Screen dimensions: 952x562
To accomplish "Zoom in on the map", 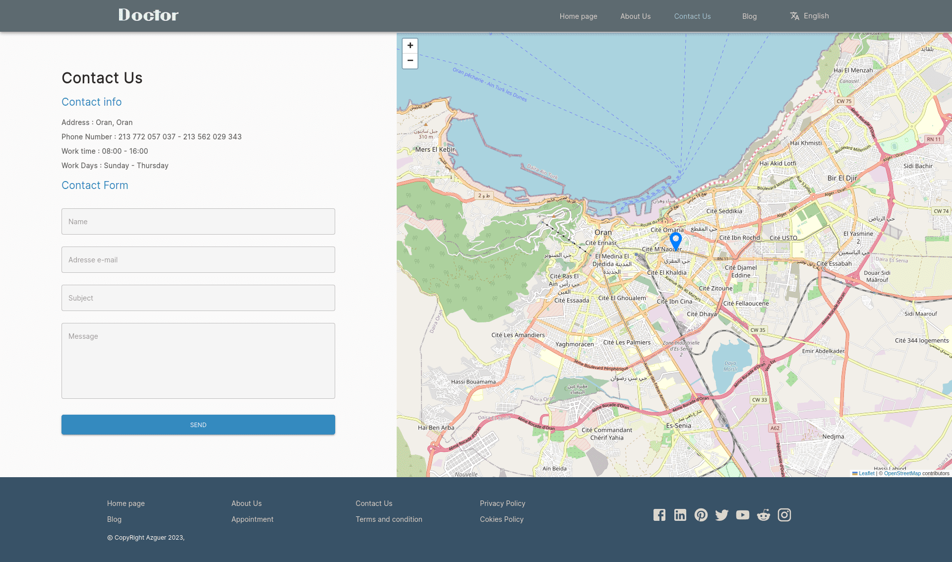I will point(410,46).
